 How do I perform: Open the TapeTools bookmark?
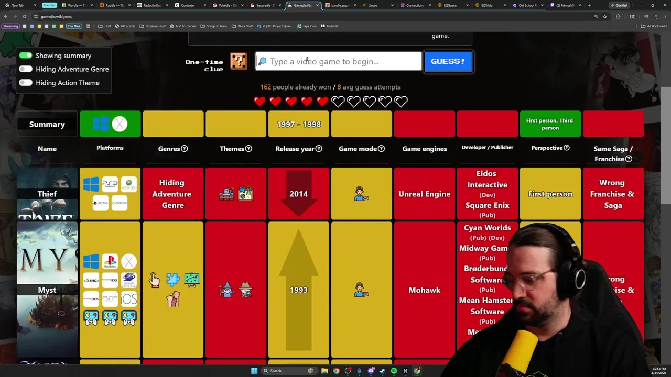pyautogui.click(x=307, y=26)
